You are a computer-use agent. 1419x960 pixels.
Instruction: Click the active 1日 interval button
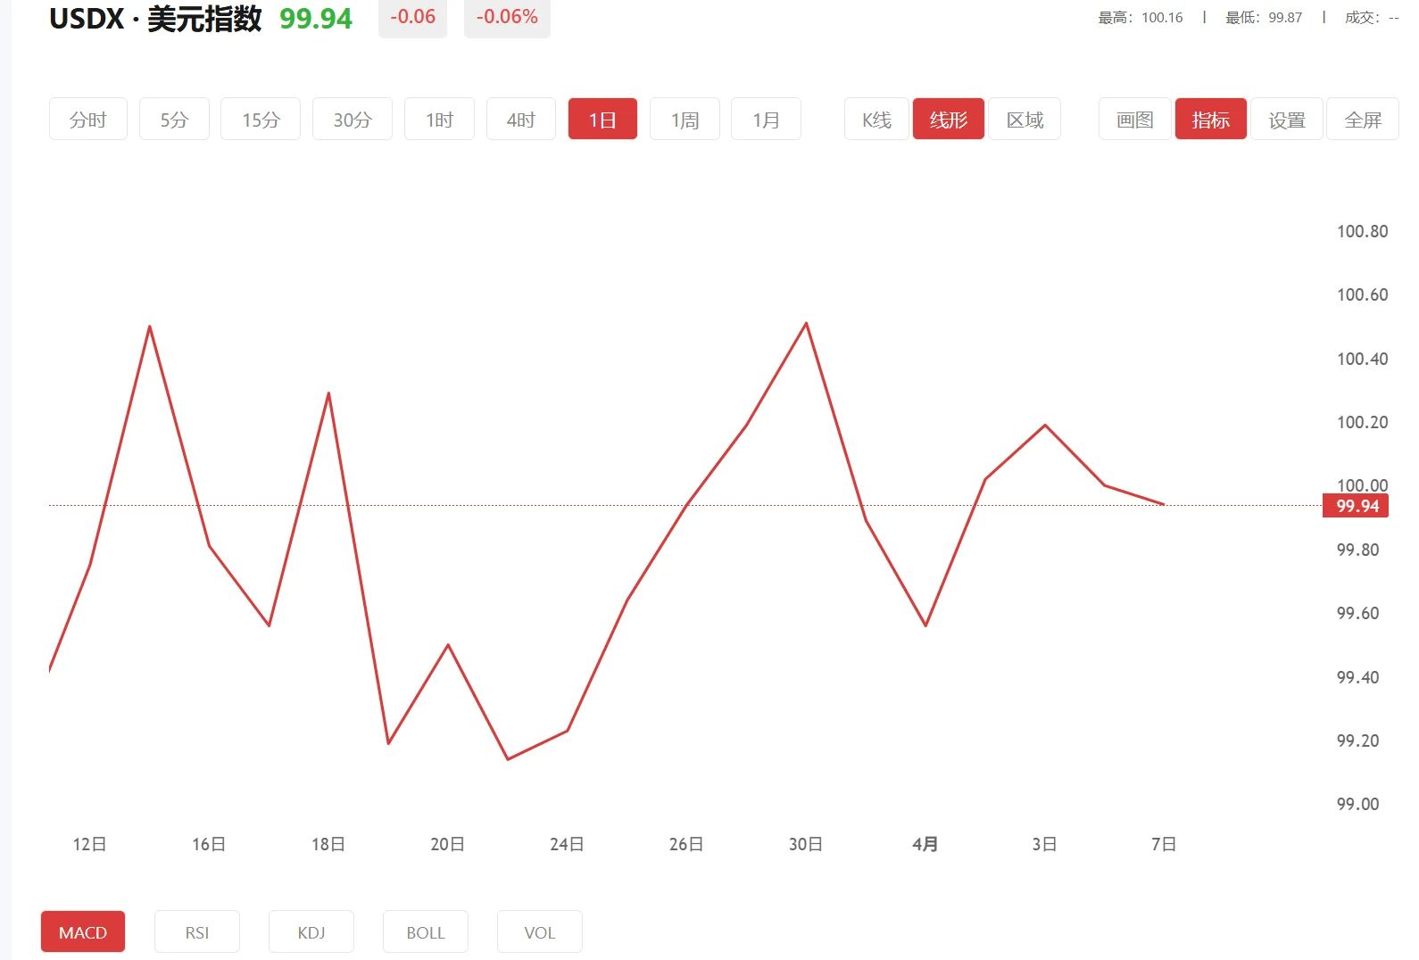pyautogui.click(x=602, y=120)
